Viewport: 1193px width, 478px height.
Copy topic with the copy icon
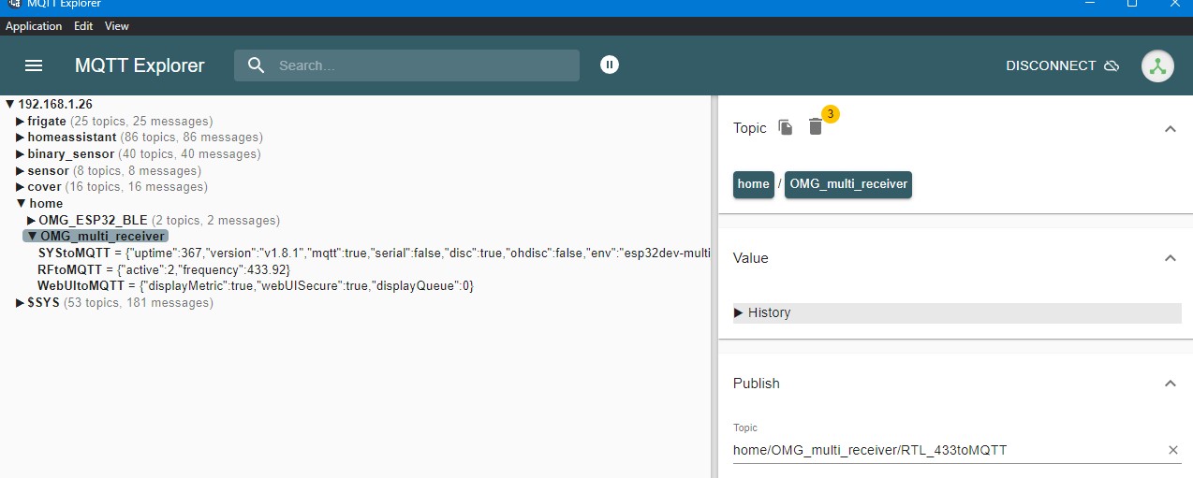point(786,127)
